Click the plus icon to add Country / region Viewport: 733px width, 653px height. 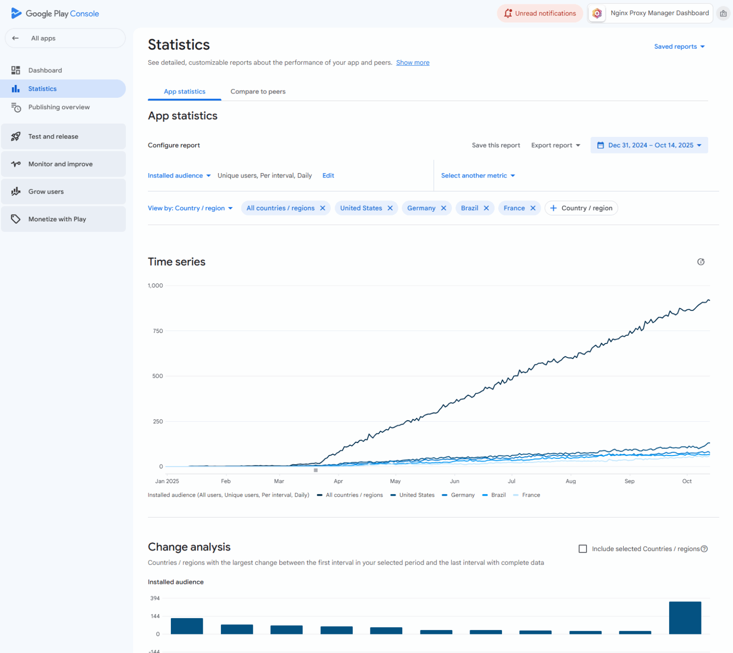point(554,208)
